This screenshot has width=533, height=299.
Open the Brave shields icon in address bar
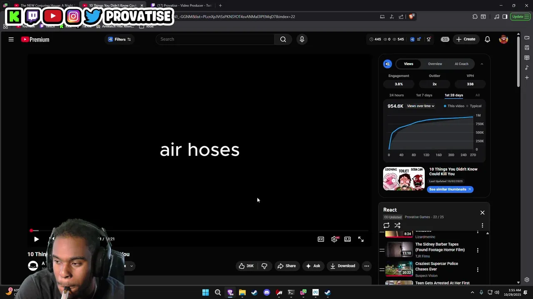[411, 17]
